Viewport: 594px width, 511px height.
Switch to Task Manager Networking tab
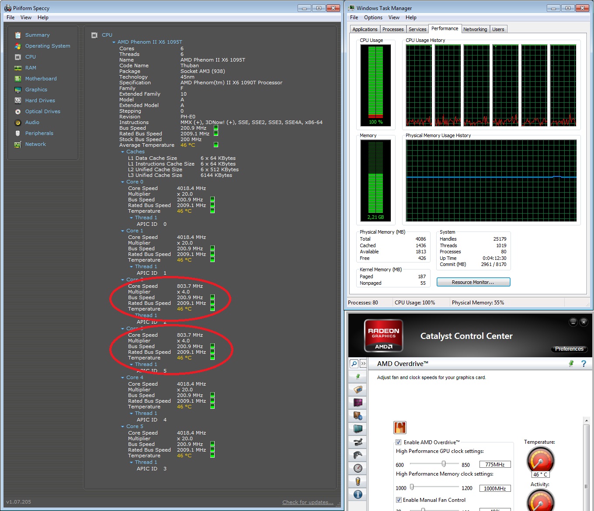[x=475, y=29]
